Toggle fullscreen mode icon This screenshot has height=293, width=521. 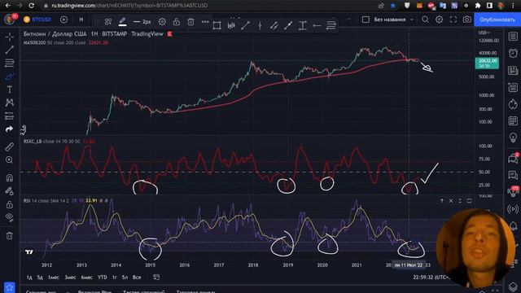click(x=453, y=20)
